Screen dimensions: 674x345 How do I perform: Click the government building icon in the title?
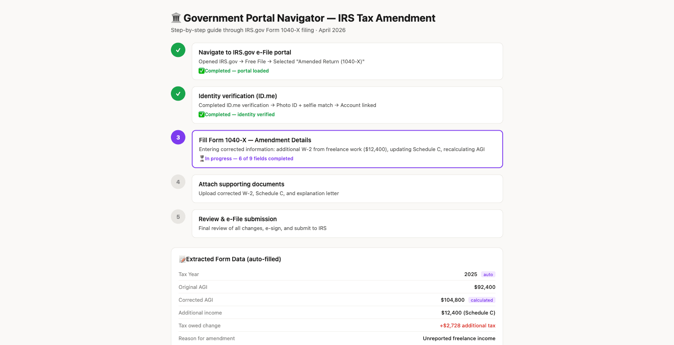[176, 18]
